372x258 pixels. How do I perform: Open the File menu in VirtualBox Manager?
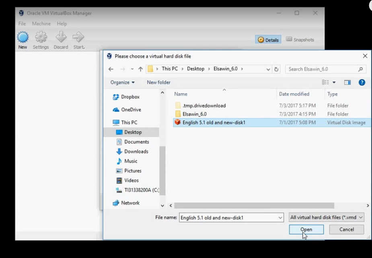[x=22, y=24]
